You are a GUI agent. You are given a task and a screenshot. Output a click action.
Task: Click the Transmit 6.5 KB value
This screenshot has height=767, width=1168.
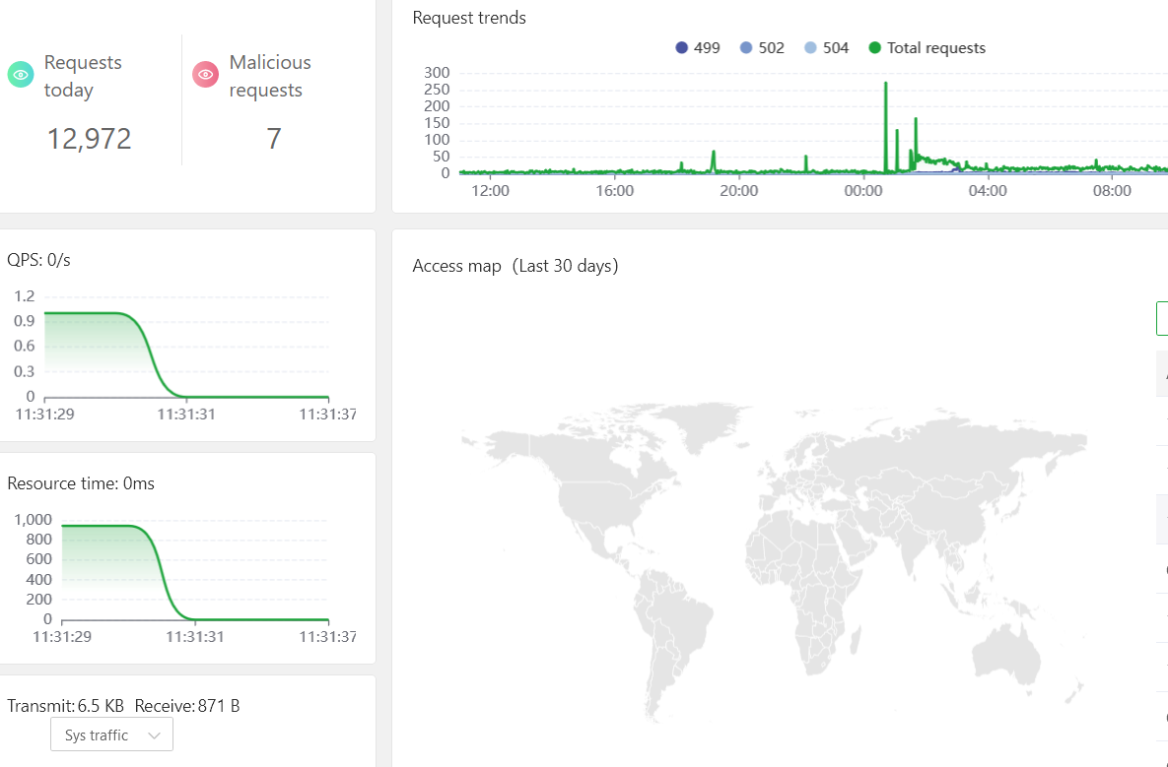click(x=101, y=706)
